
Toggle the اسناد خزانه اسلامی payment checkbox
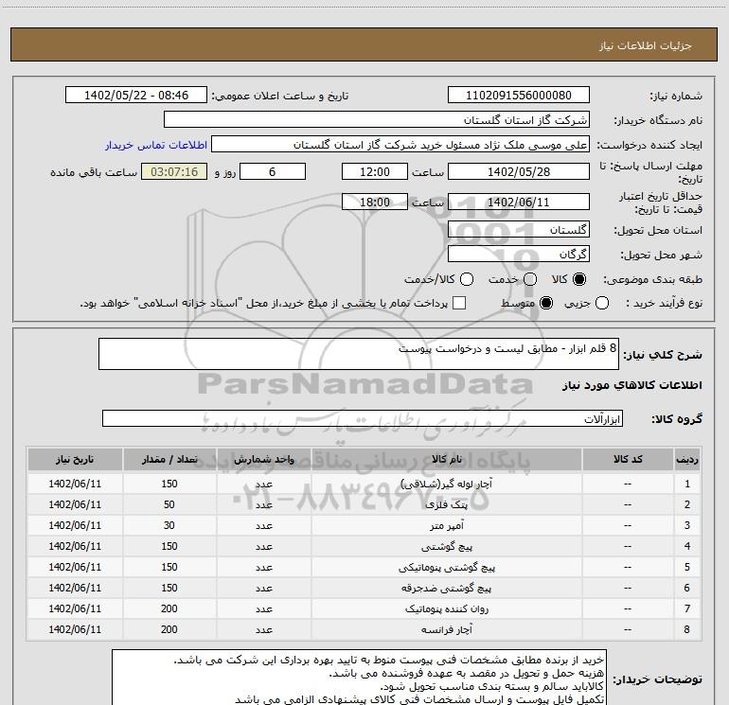pos(459,304)
